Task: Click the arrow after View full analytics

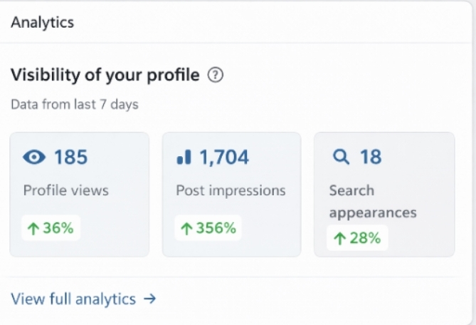Action: pyautogui.click(x=149, y=299)
